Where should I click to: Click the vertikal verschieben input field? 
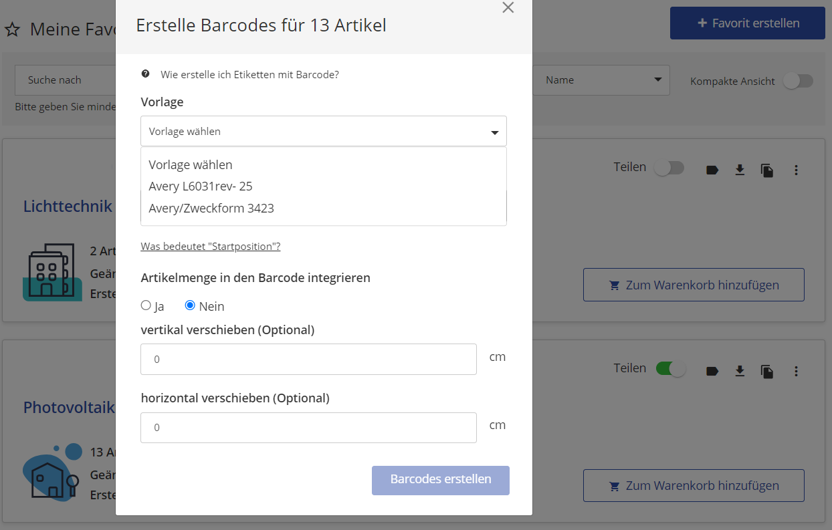click(308, 360)
